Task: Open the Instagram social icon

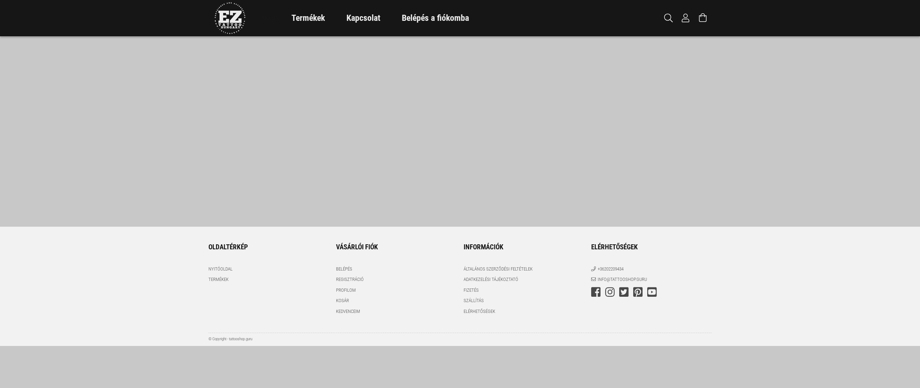Action: point(609,292)
